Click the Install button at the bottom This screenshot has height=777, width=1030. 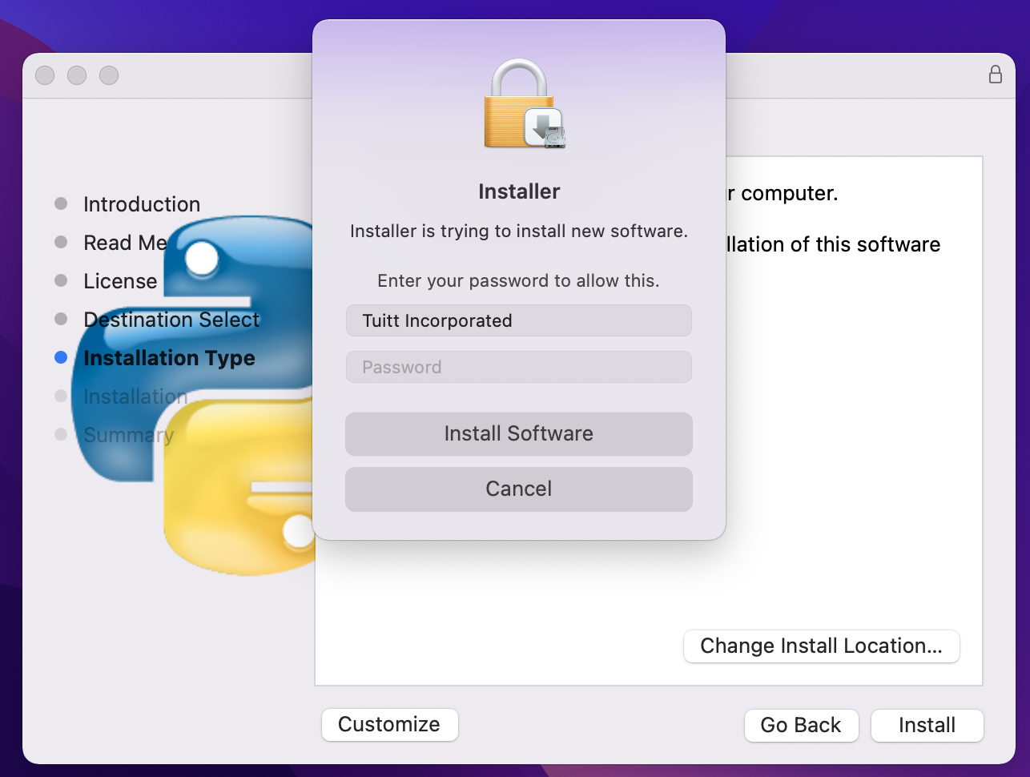pyautogui.click(x=927, y=726)
